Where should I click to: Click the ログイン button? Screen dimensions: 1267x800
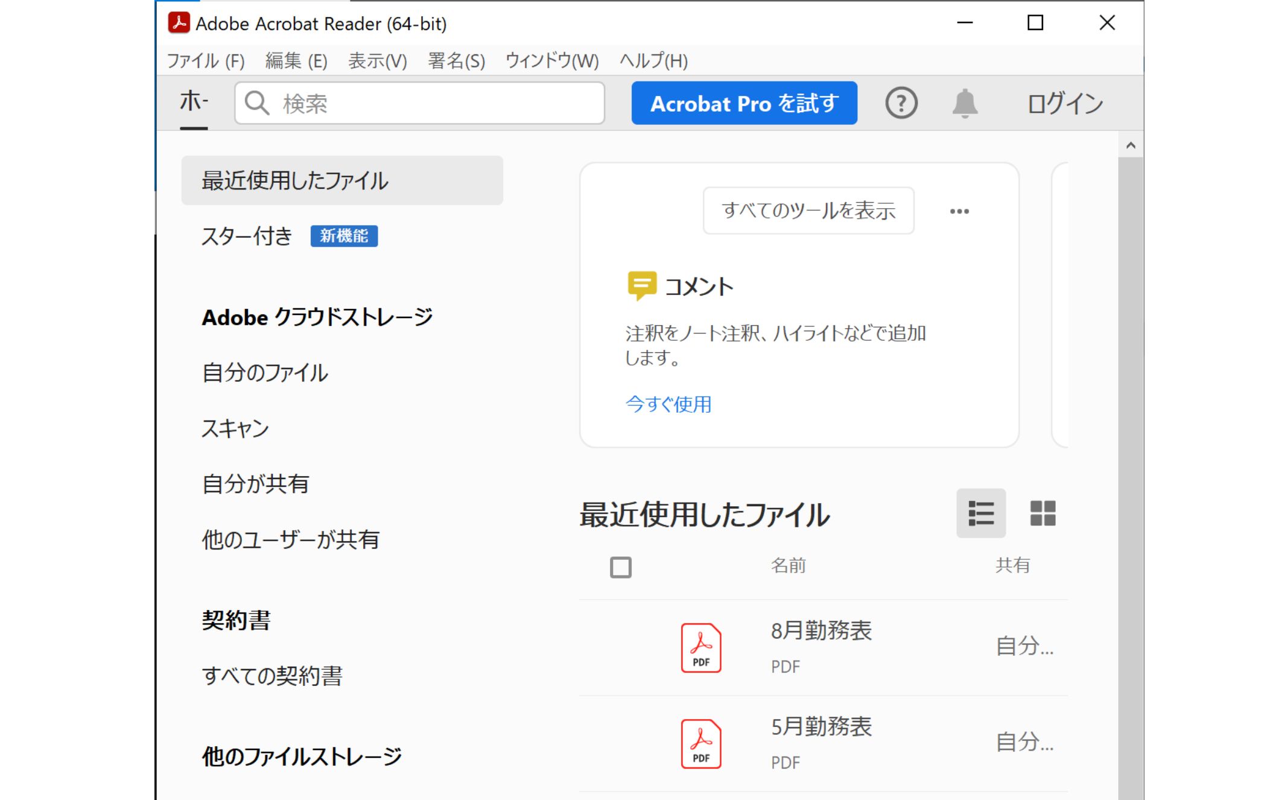1065,103
